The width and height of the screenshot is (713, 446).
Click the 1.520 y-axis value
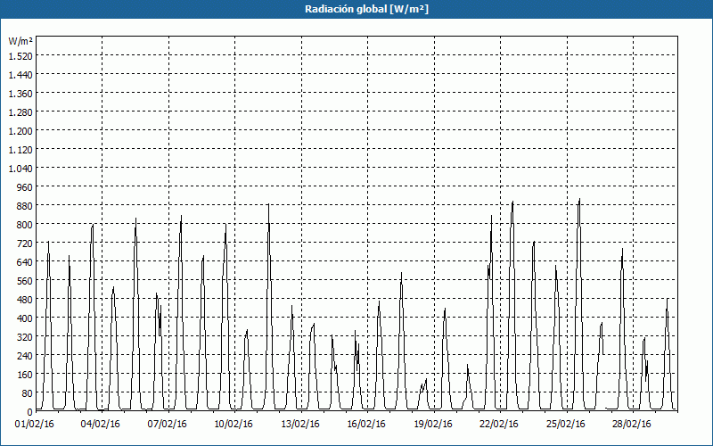(x=20, y=55)
